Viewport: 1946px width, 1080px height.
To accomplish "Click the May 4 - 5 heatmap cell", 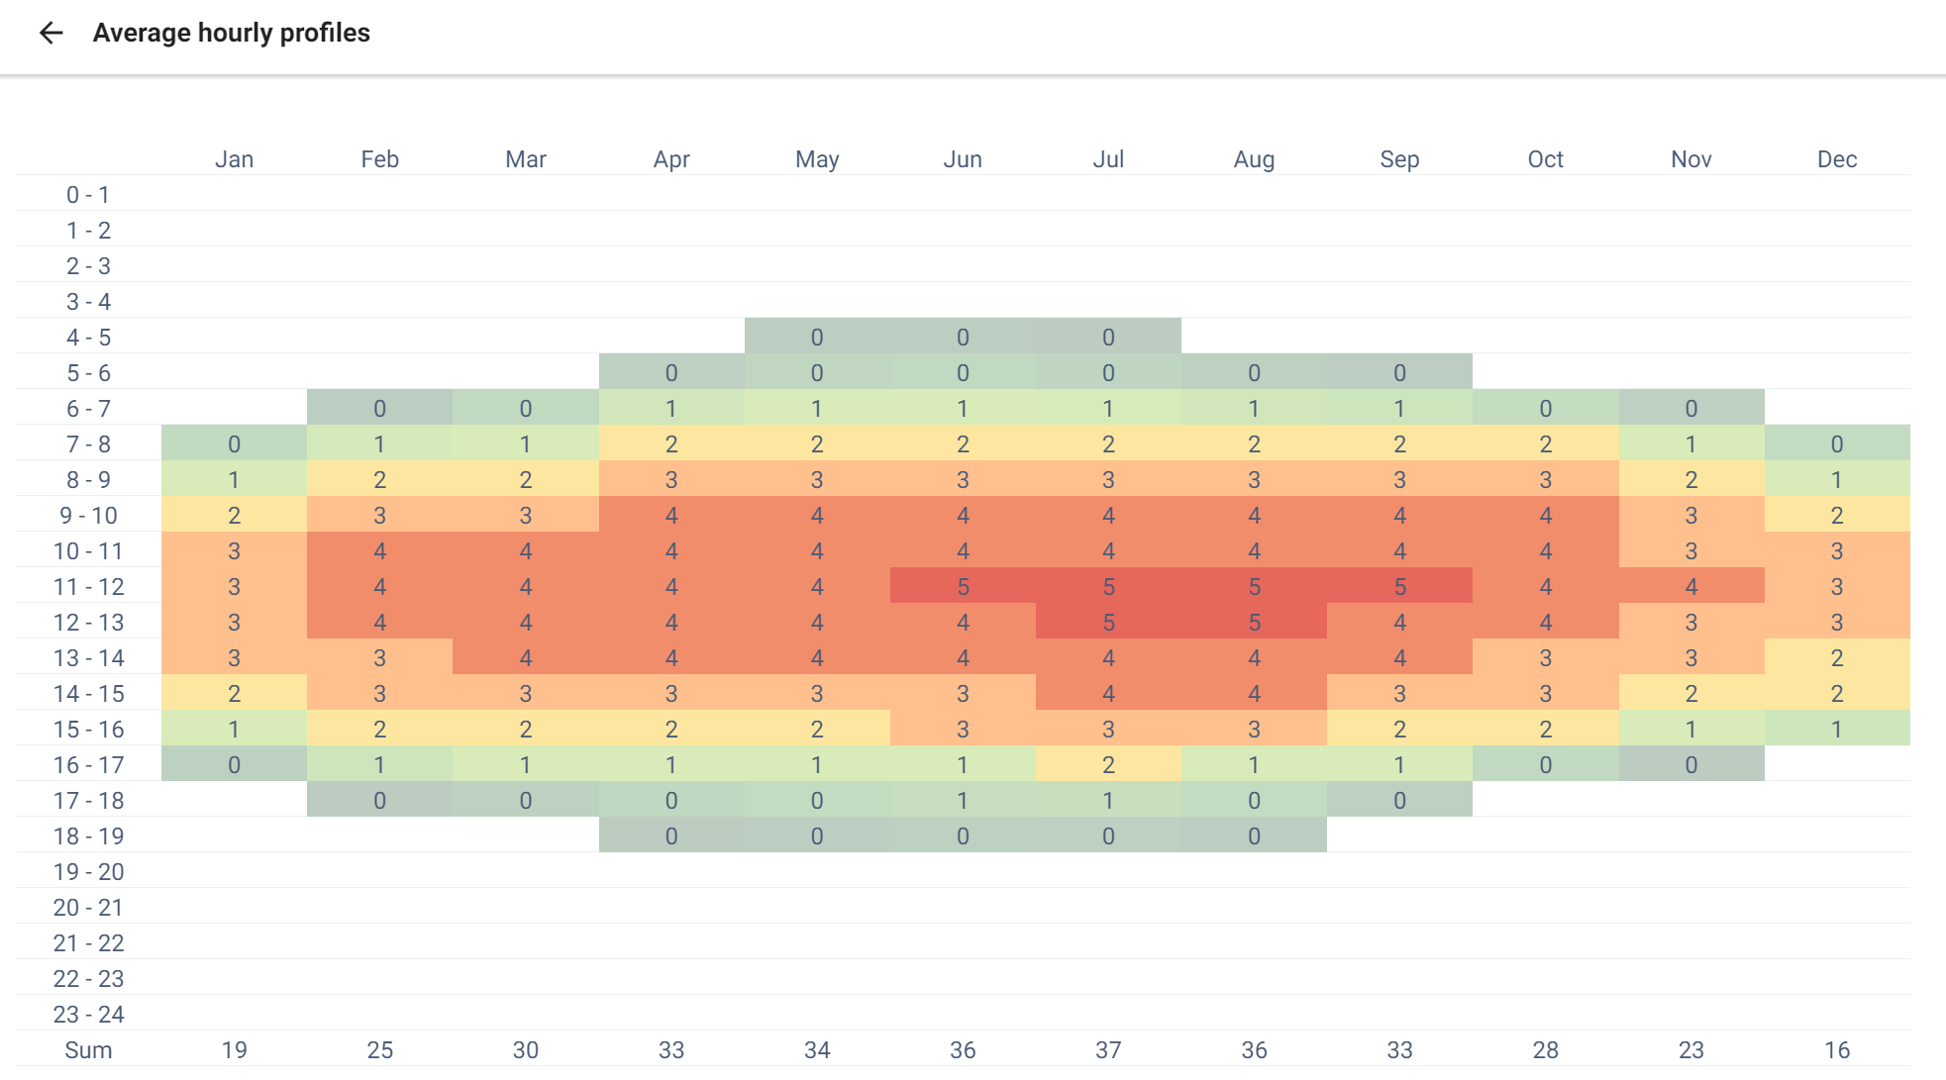I will 817,338.
